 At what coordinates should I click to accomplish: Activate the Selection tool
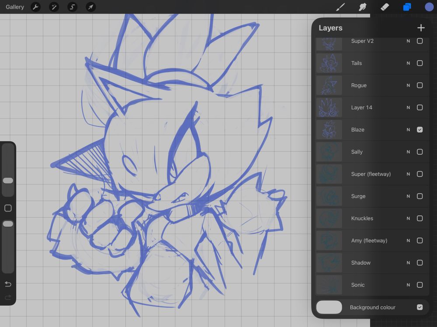coord(73,7)
